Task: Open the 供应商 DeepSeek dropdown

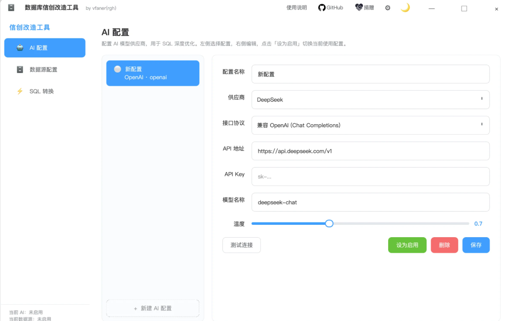Action: (370, 100)
